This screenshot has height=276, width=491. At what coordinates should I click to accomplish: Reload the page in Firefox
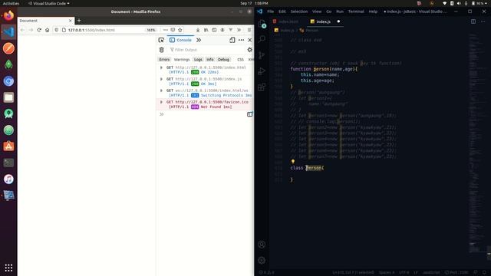[x=39, y=30]
